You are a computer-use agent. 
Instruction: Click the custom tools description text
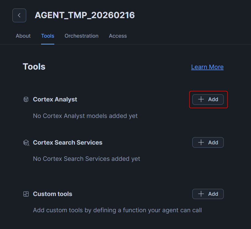117,210
